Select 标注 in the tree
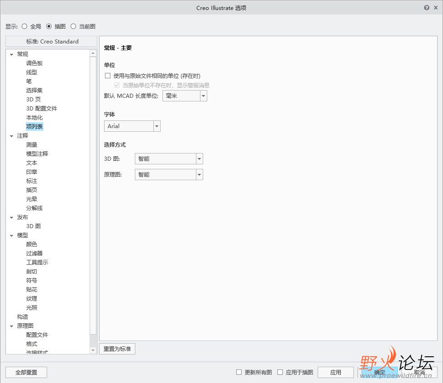Image resolution: width=443 pixels, height=383 pixels. [31, 181]
